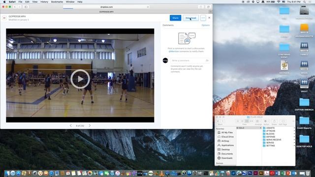This screenshot has height=177, width=315.
Task: Click the AirPlay display icon in menu bar
Action: [258, 2]
